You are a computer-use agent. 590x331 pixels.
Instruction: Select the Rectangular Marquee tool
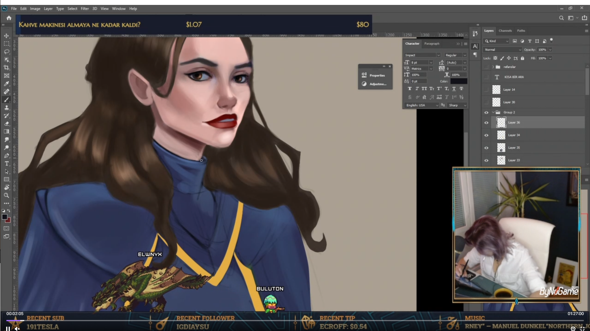[6, 44]
